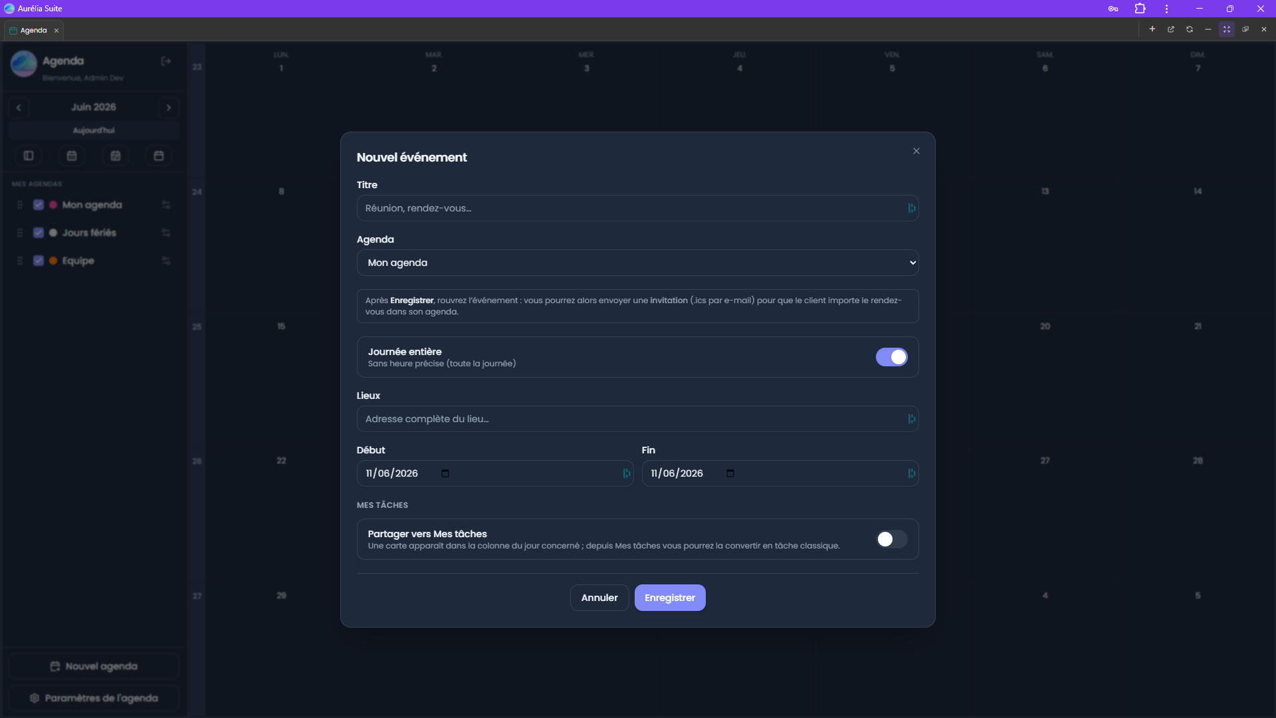
Task: Focus the Titre input field
Action: [x=637, y=208]
